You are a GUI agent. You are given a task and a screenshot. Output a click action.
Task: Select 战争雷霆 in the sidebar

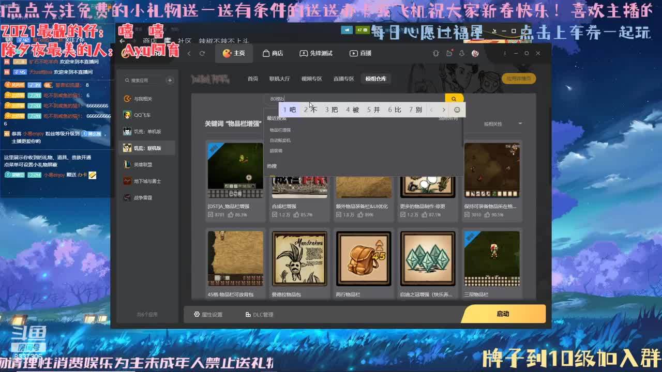(146, 198)
